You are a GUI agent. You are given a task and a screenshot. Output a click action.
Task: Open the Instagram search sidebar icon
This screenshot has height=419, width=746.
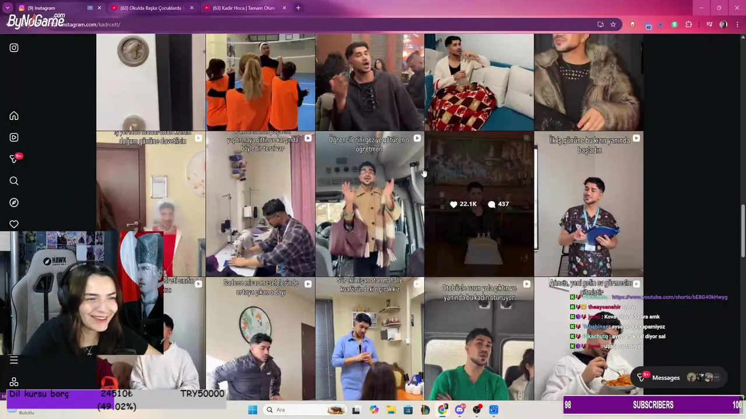(x=14, y=181)
